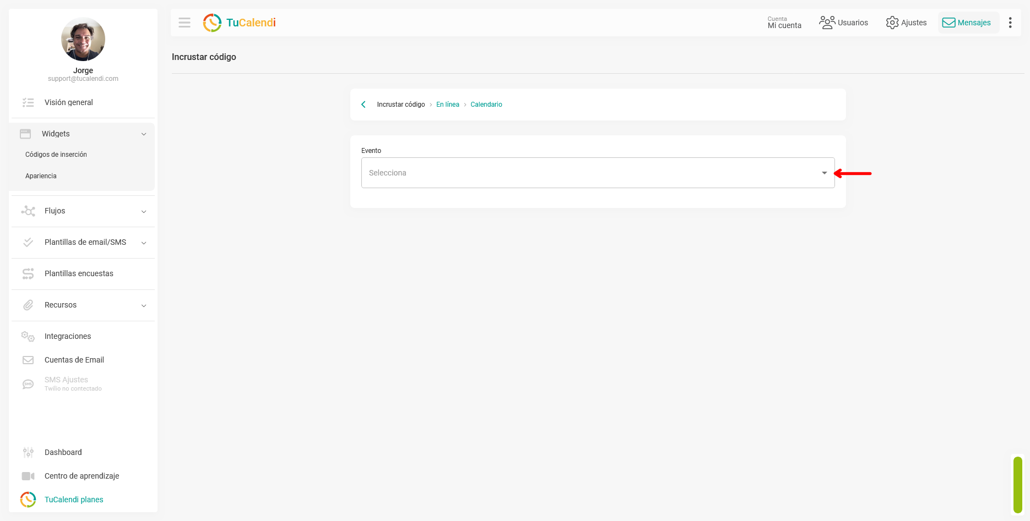
Task: Open the Evento Selecciona dropdown
Action: click(598, 173)
